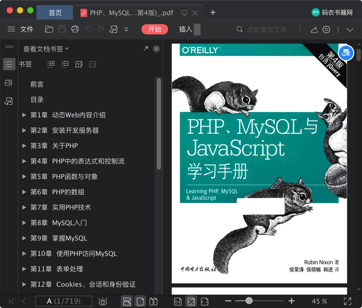Toggle the bookmark list sidebar icon
This screenshot has height=308, width=362.
(x=9, y=64)
